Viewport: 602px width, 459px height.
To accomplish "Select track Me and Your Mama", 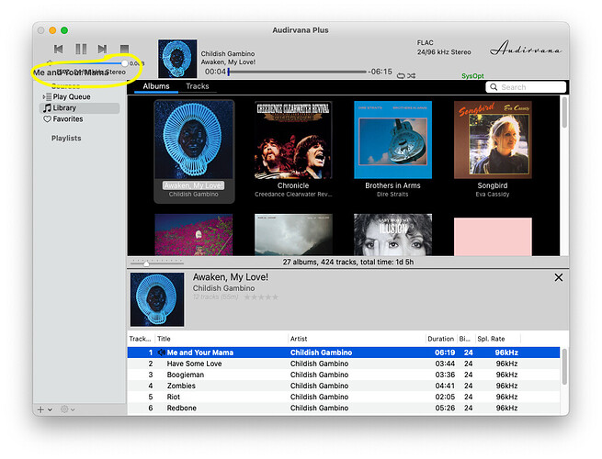I will (344, 353).
